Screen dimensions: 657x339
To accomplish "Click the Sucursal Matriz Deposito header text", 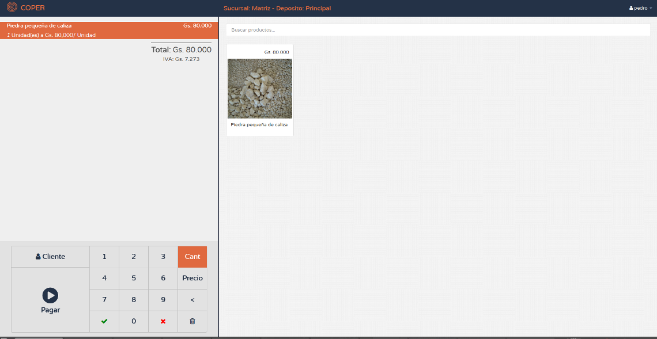I will (277, 8).
